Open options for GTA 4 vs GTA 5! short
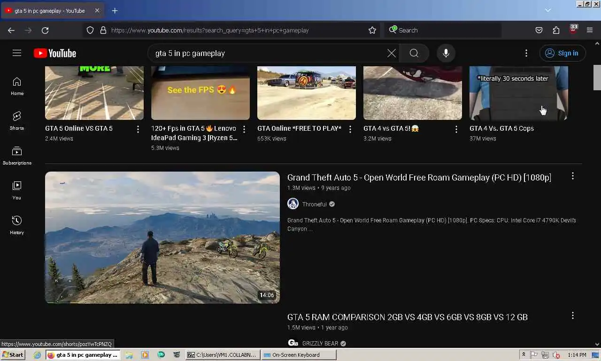601x361 pixels. tap(456, 129)
